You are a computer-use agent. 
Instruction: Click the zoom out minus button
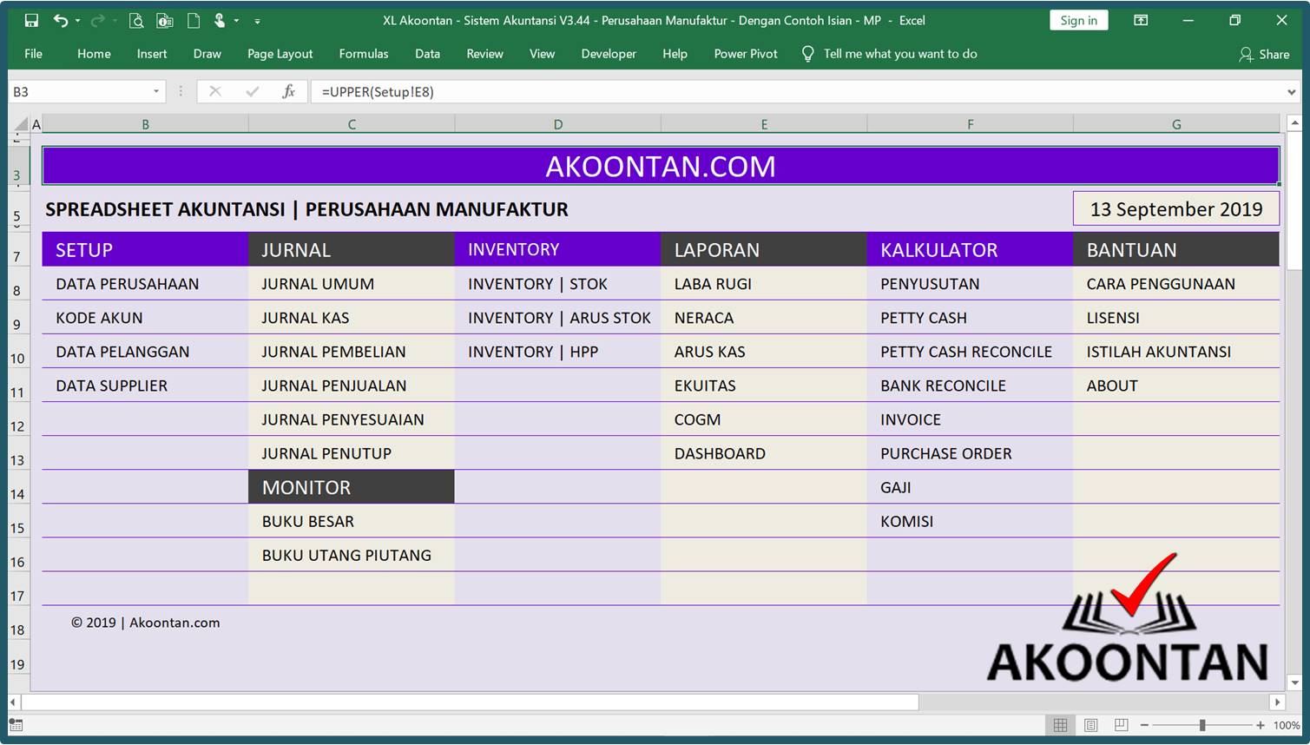(1144, 724)
